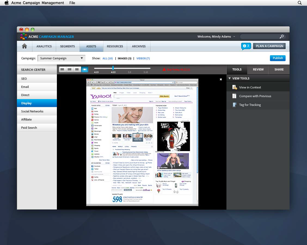Filter to VIDEOS (7)

point(143,58)
